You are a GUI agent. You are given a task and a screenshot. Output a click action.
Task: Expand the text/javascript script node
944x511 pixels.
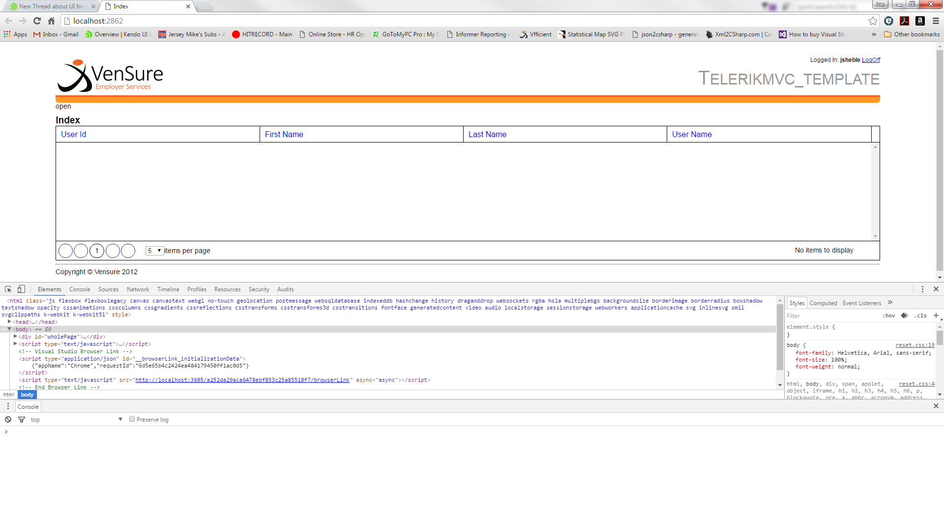coord(15,344)
